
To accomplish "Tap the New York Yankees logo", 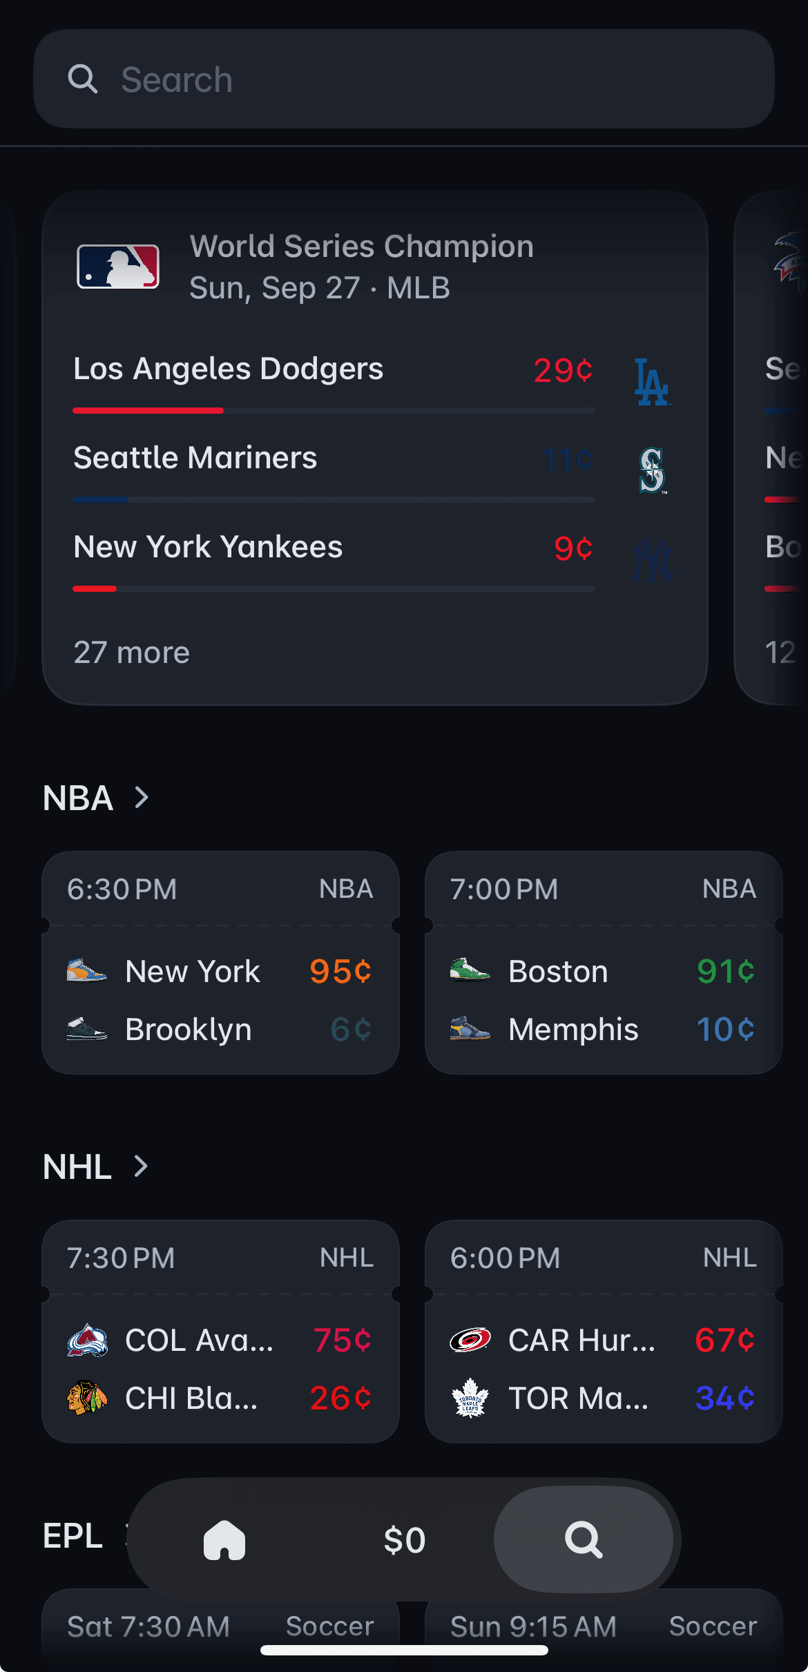I will pos(652,560).
